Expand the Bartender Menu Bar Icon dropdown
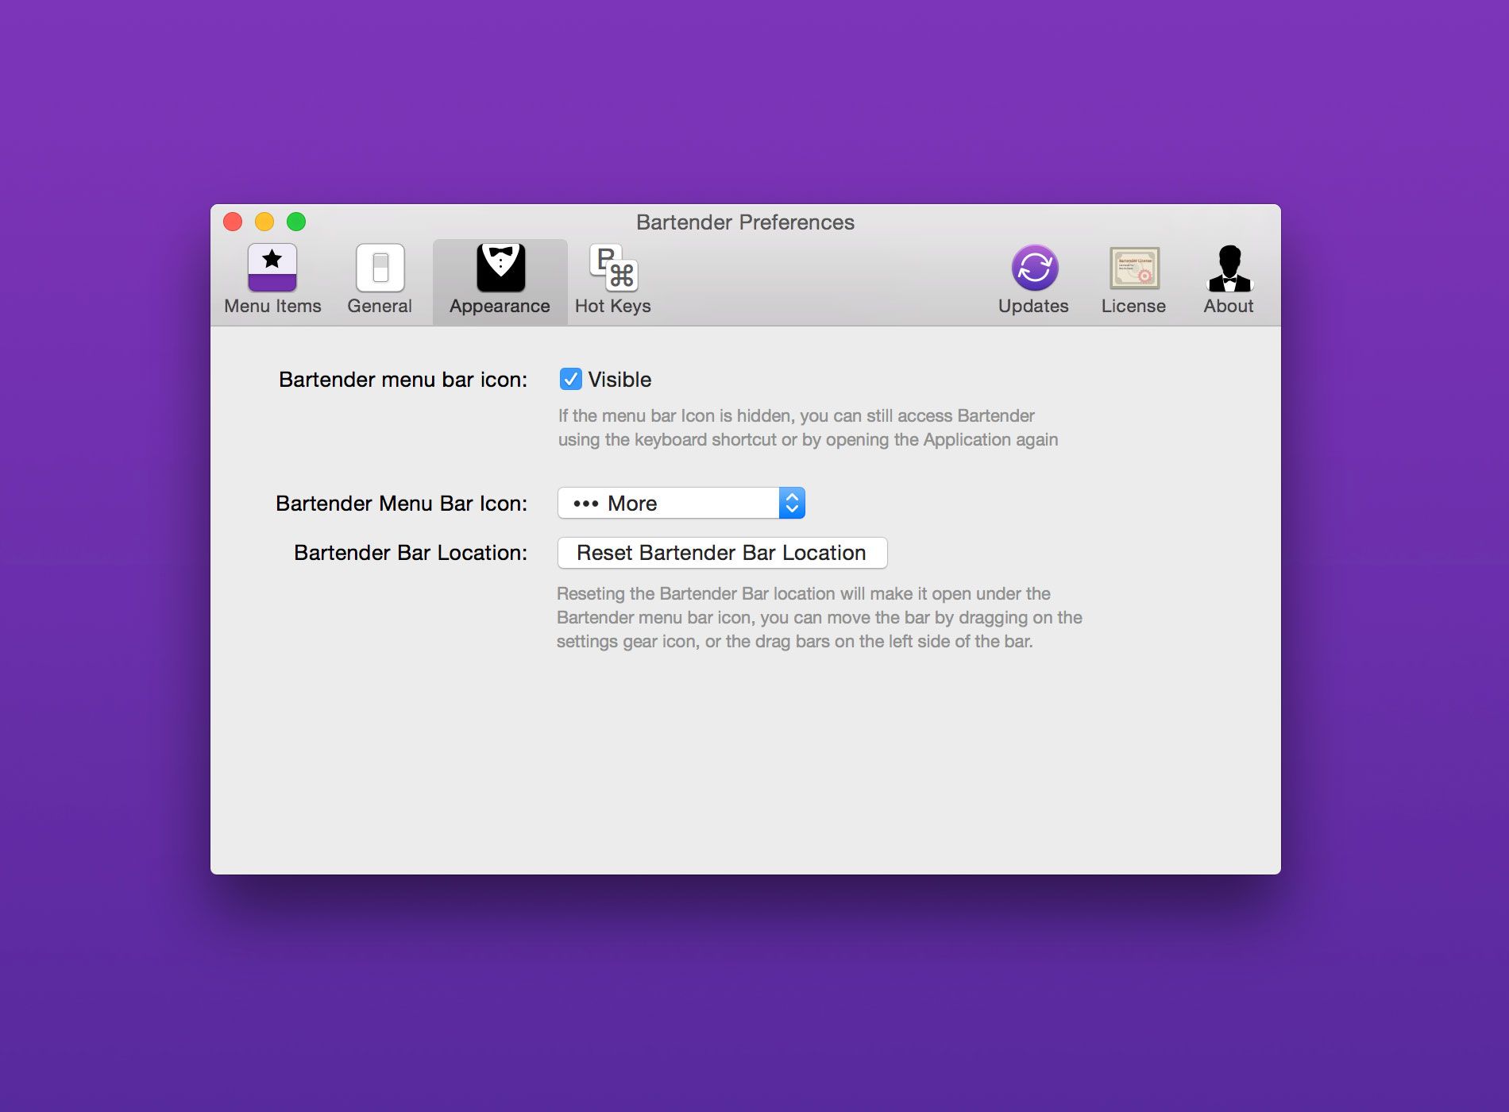The width and height of the screenshot is (1509, 1112). [x=681, y=503]
